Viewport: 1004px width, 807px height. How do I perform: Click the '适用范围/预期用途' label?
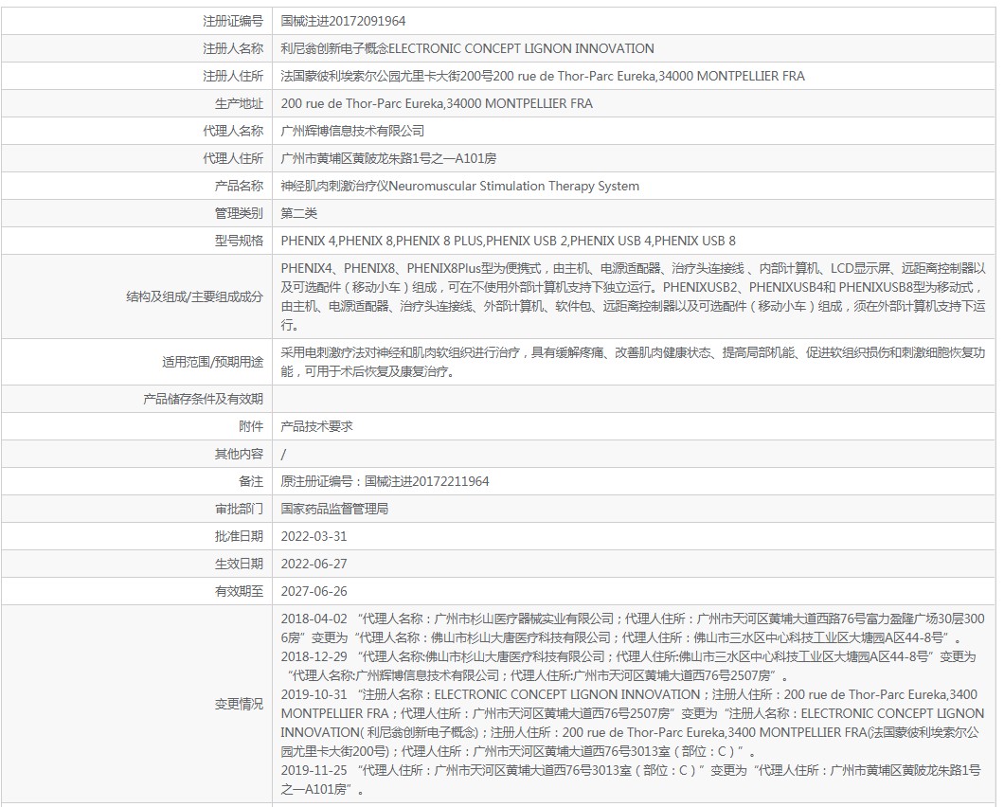[x=212, y=362]
